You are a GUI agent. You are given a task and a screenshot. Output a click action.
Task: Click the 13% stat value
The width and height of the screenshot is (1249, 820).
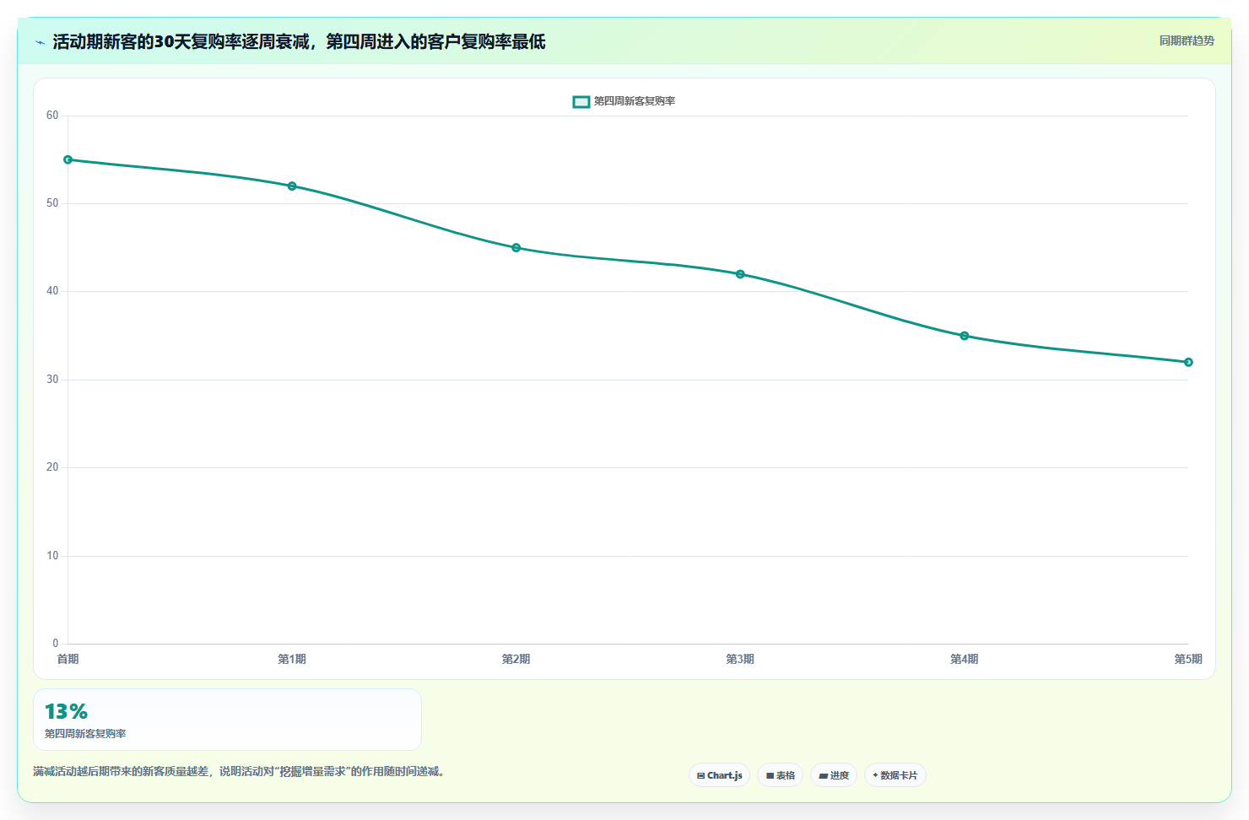click(66, 711)
